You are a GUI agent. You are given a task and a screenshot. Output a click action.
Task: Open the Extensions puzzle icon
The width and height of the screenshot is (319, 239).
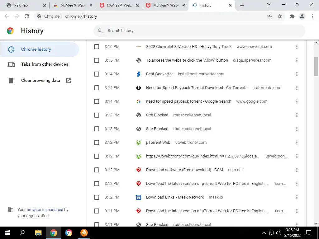pos(292,16)
